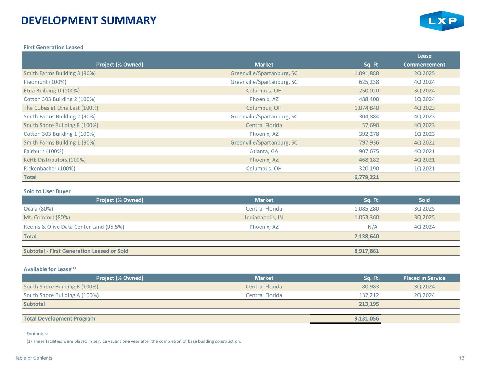Viewport: 482px width, 372px height.
Task: Click the square footage value 132,212
Action: 369,295
